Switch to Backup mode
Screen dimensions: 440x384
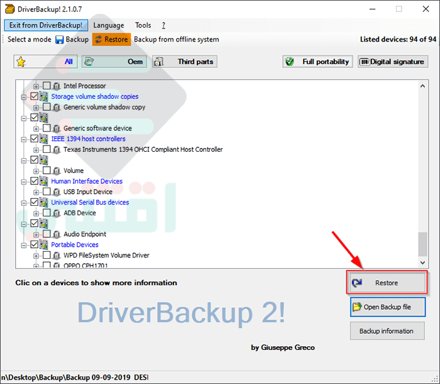(x=72, y=40)
